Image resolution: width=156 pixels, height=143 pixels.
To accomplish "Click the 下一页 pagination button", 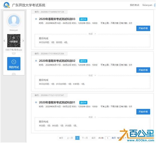I will [x=85, y=138].
